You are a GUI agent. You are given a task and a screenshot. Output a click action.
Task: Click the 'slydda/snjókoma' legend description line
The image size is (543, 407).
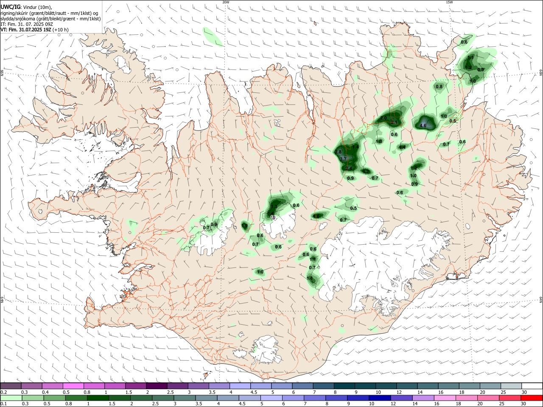coord(50,19)
